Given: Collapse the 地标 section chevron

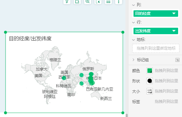Looking at the screenshot, I should [134, 40].
